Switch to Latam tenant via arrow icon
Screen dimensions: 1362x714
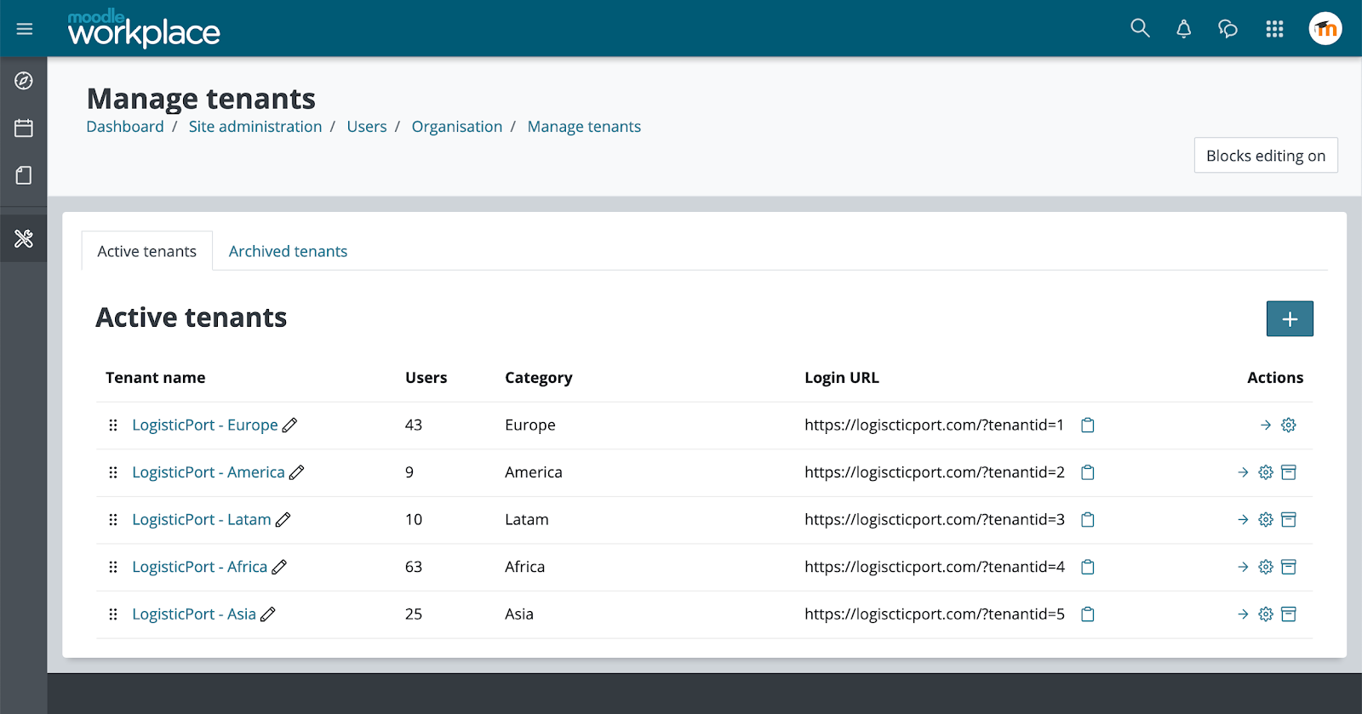[x=1243, y=519]
